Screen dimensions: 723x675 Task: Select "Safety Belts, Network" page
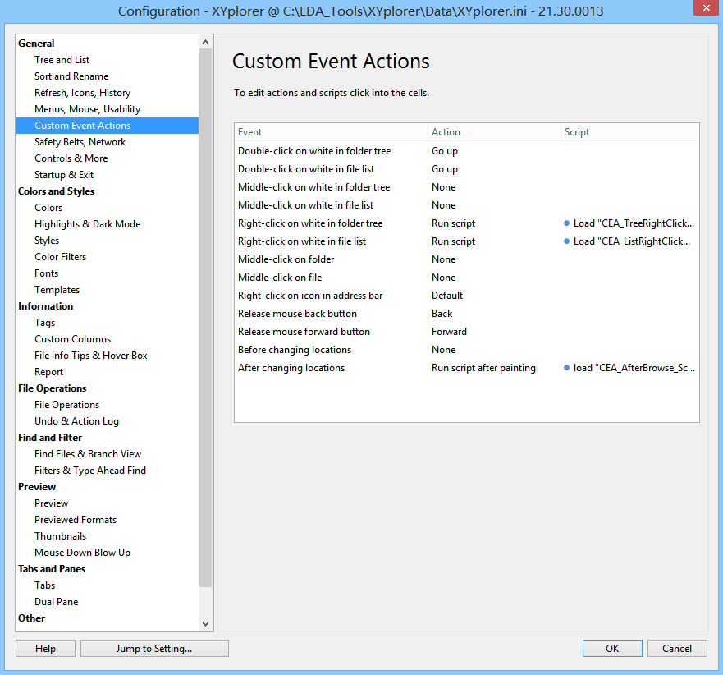point(80,141)
